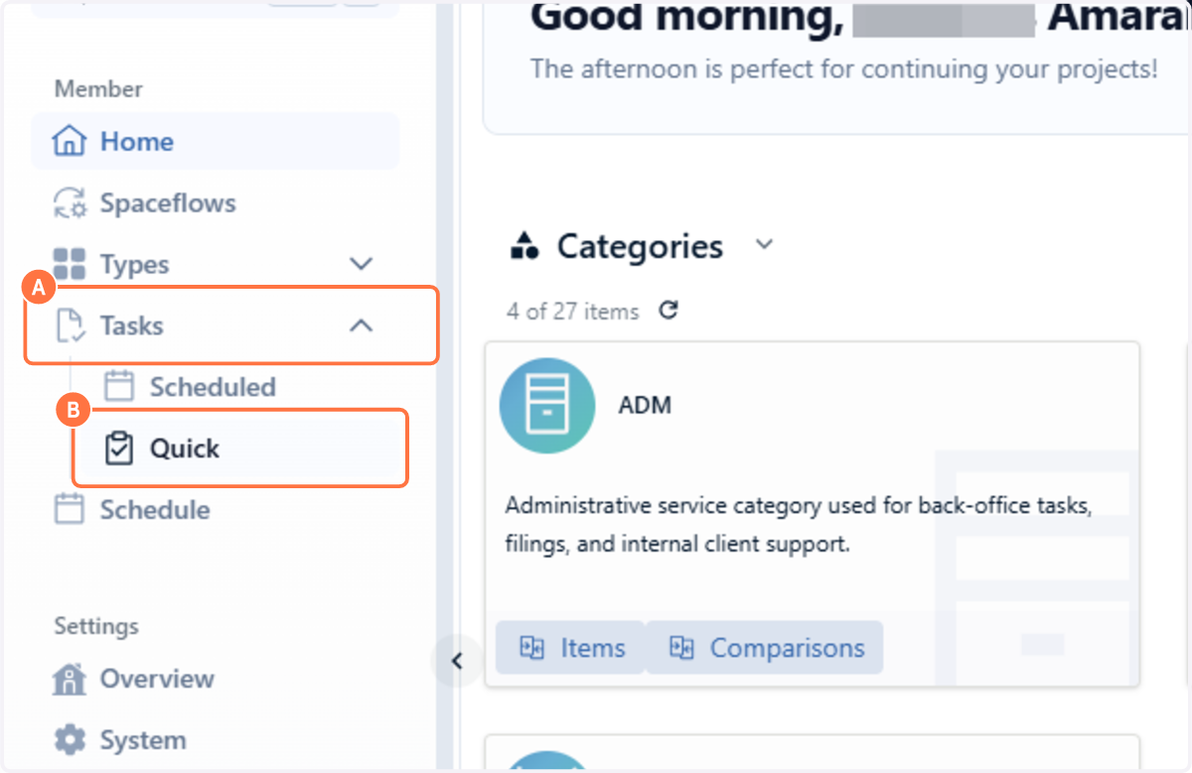Click the Tasks document-check icon

(x=69, y=326)
